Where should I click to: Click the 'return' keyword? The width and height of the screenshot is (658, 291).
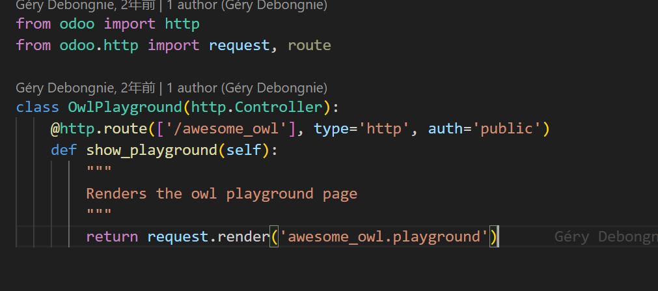(112, 236)
